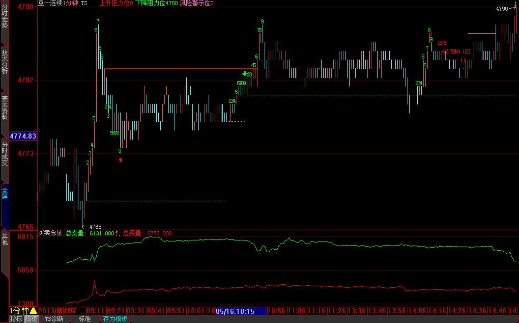The height and width of the screenshot is (323, 519).
Task: Click the 05/16,10:15 cursor time marker
Action: point(240,311)
